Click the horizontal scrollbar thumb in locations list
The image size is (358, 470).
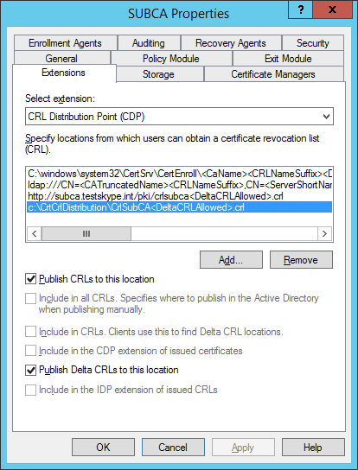point(86,233)
